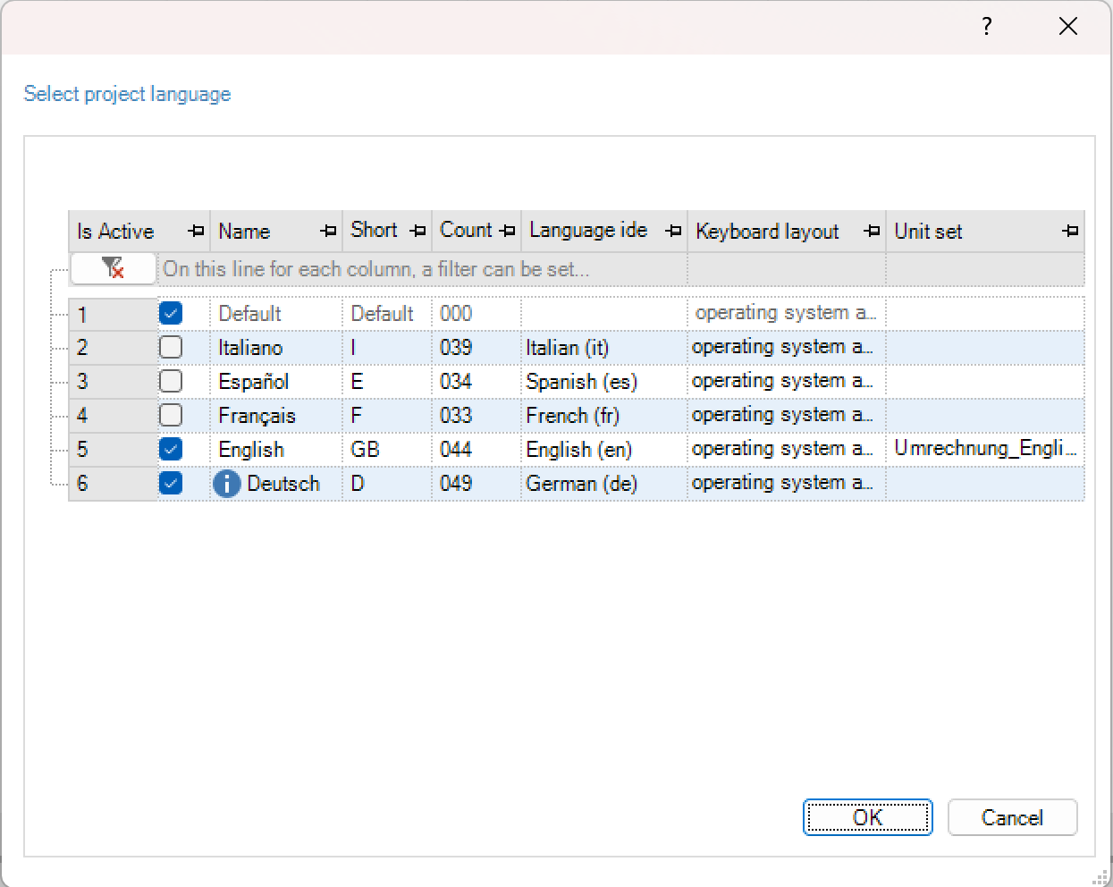Click the Spanish (es) language cell
1113x887 pixels.
[x=604, y=382]
